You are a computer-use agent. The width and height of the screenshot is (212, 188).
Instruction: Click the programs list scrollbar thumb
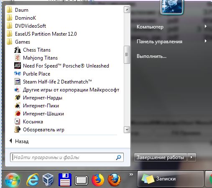(x=127, y=55)
